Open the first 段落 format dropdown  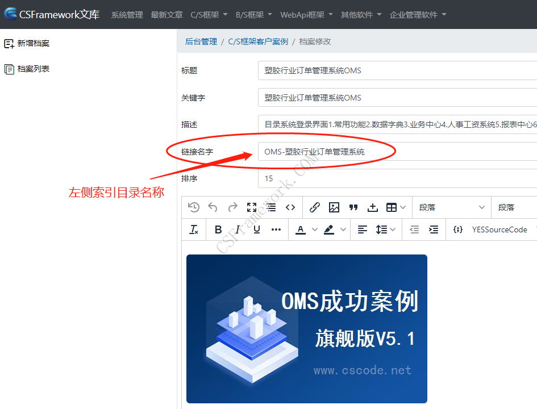pos(452,207)
